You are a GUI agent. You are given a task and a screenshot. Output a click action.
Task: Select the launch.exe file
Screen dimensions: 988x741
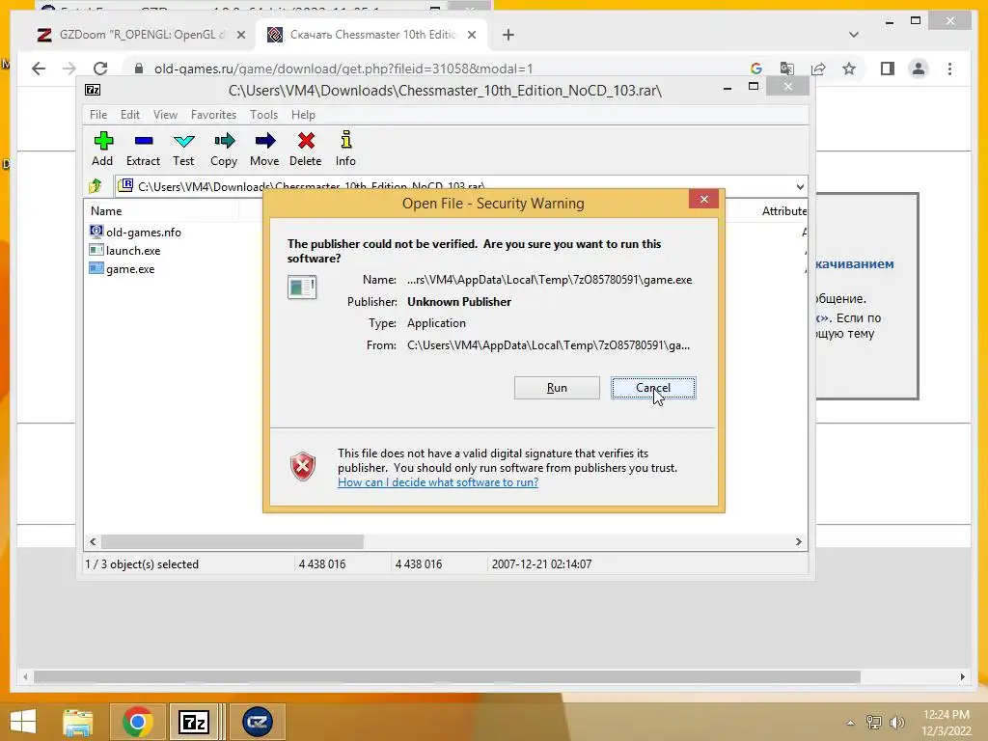point(124,250)
